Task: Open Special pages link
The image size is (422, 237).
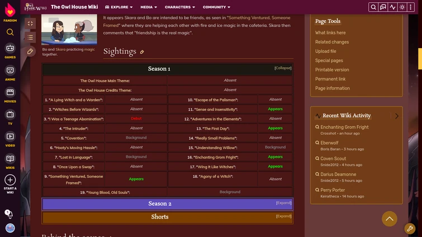Action: coord(329,60)
